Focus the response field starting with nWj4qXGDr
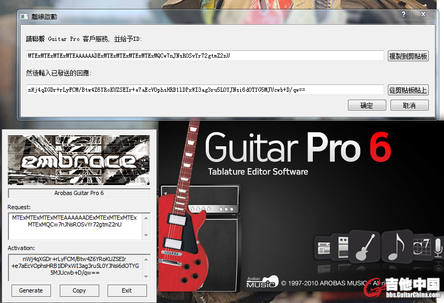The width and height of the screenshot is (444, 303). tap(205, 90)
